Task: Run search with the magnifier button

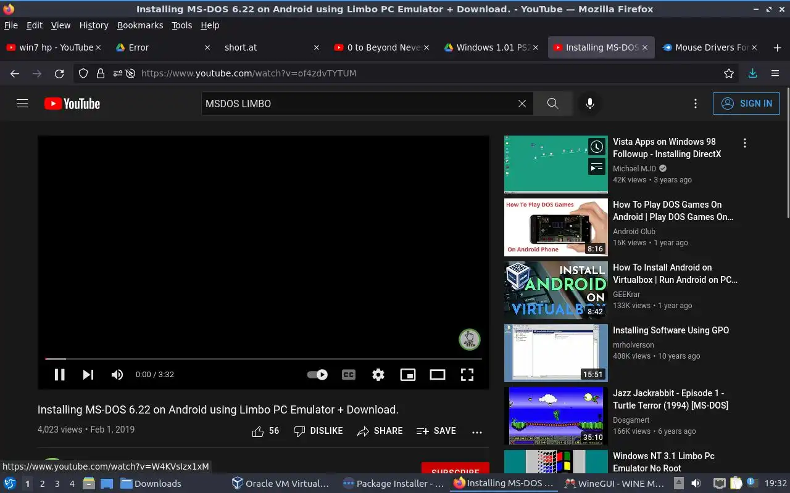Action: pyautogui.click(x=553, y=104)
